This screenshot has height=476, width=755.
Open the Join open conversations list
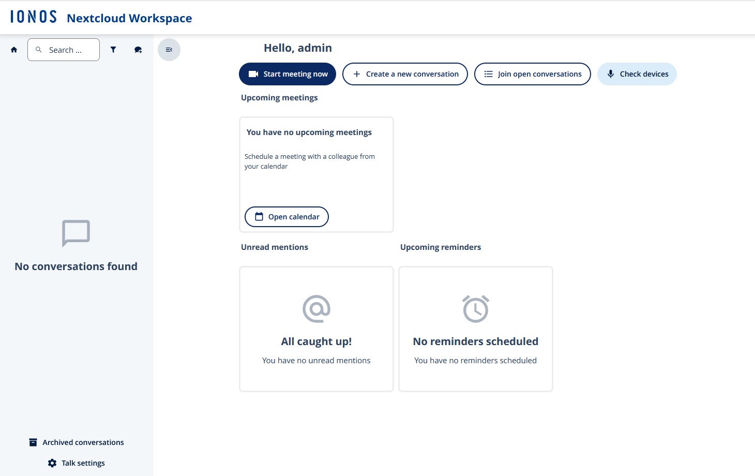click(532, 74)
